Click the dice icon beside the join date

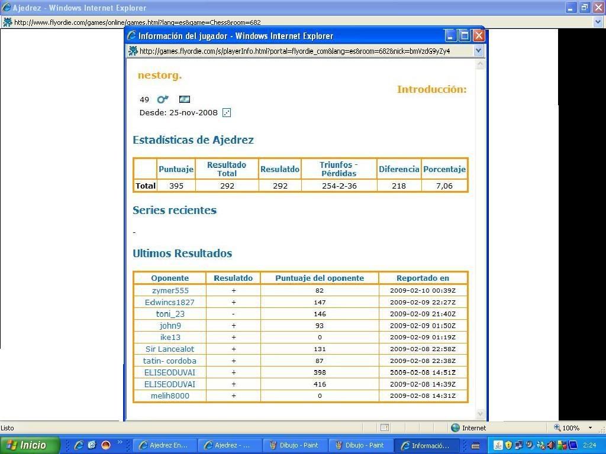click(x=226, y=112)
